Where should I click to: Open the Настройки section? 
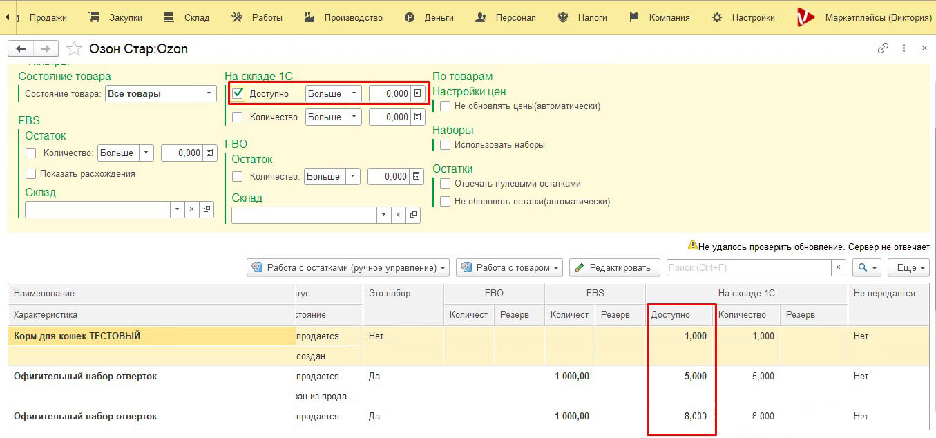pyautogui.click(x=743, y=17)
